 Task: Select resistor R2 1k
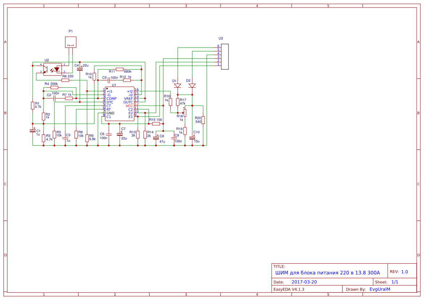tap(43, 116)
